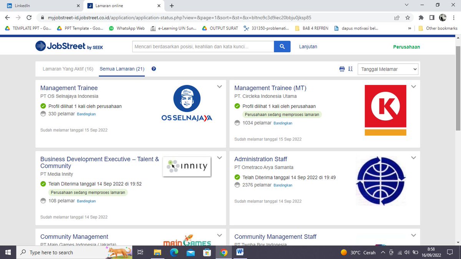Click the Perusahaan link in header

point(406,47)
